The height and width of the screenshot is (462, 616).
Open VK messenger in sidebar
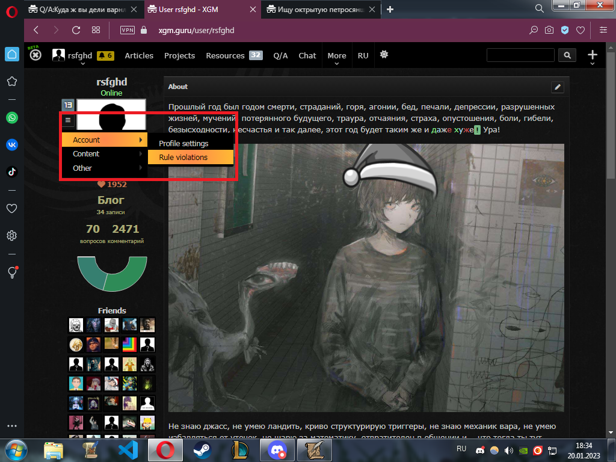coord(12,144)
